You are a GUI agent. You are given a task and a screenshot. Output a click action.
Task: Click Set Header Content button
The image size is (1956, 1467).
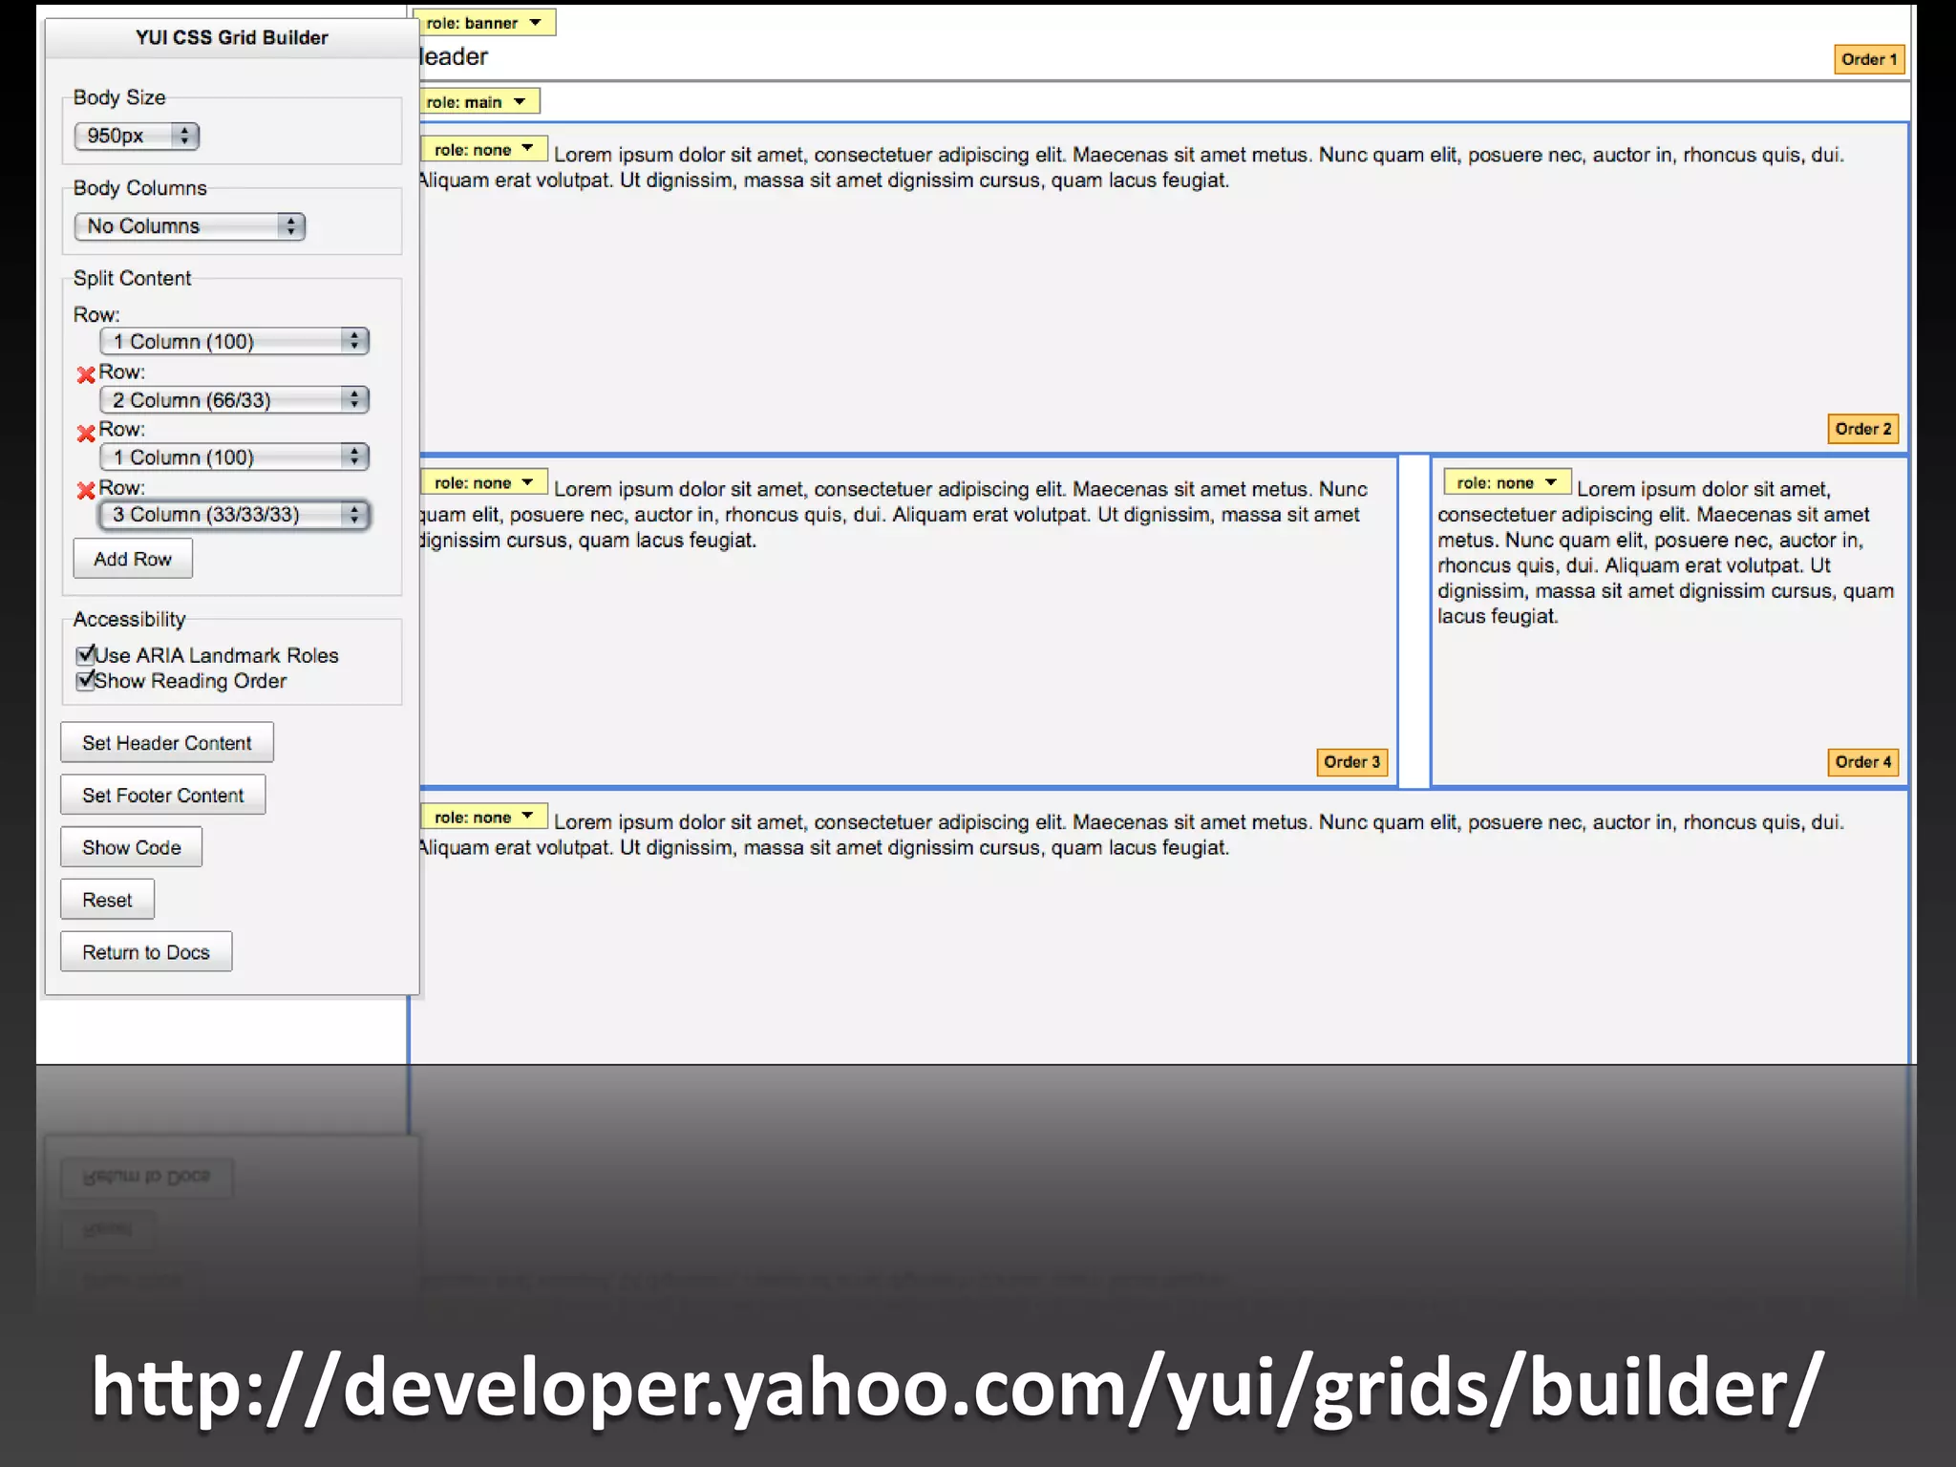coord(167,742)
